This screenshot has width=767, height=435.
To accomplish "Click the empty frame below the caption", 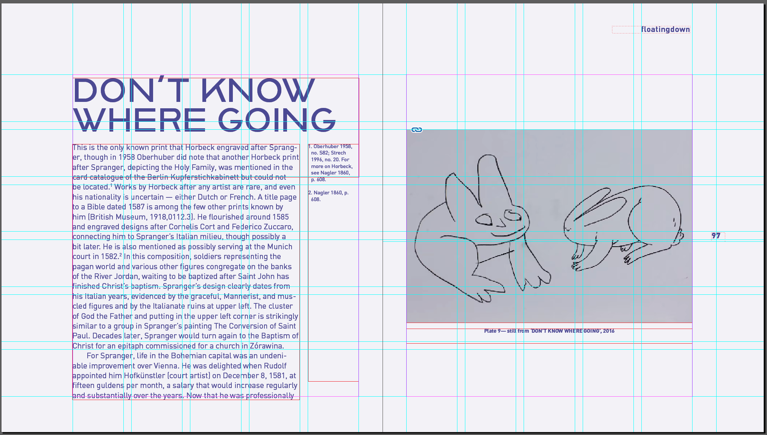I will click(x=549, y=370).
